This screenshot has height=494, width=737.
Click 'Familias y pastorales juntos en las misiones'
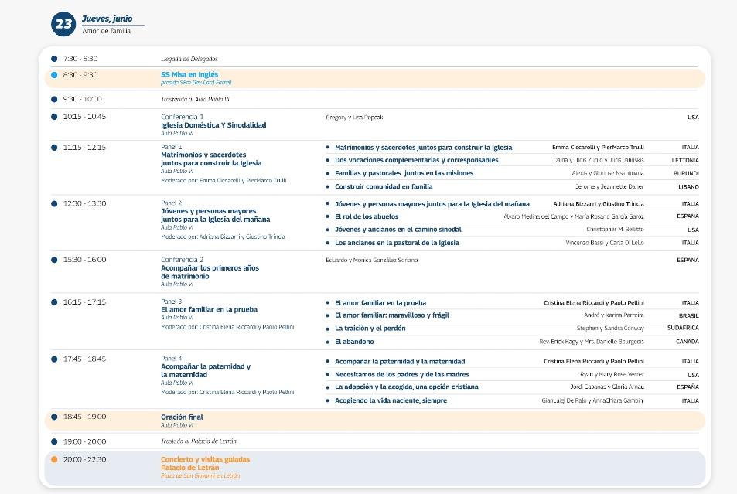(404, 173)
